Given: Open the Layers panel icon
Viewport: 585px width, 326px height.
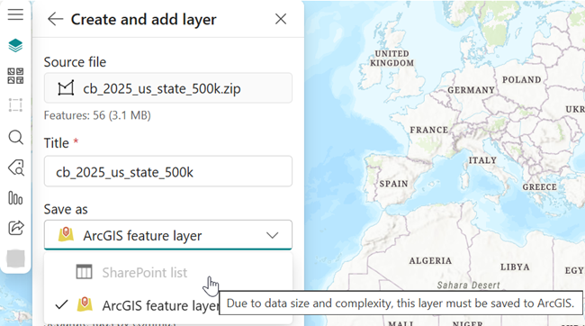Looking at the screenshot, I should click(x=15, y=46).
